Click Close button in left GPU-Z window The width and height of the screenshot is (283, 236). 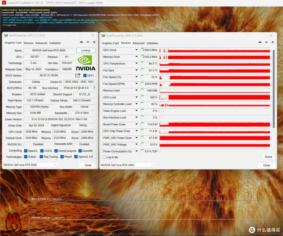pyautogui.click(x=88, y=165)
